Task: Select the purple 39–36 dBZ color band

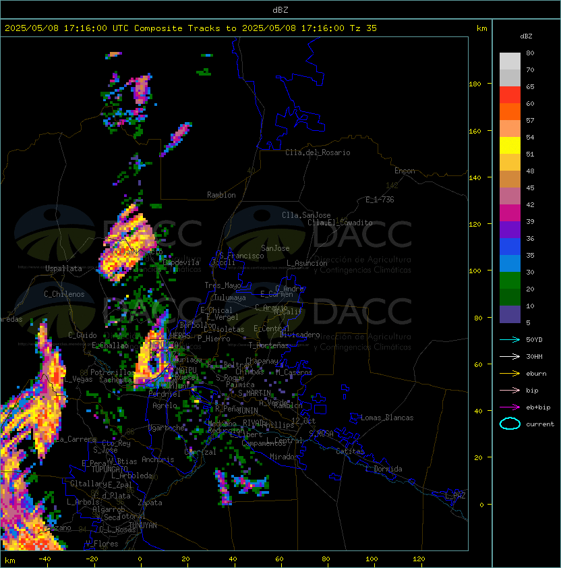Action: pos(510,230)
